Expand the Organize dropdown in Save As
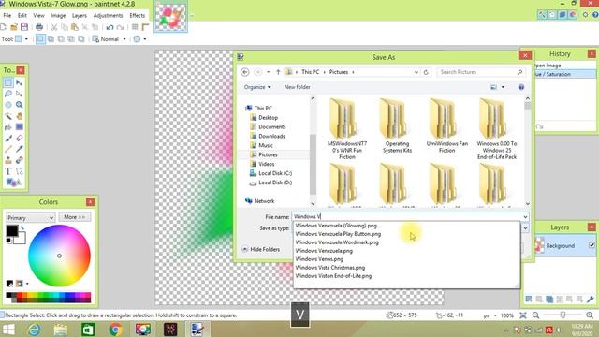The width and height of the screenshot is (599, 337). [257, 87]
